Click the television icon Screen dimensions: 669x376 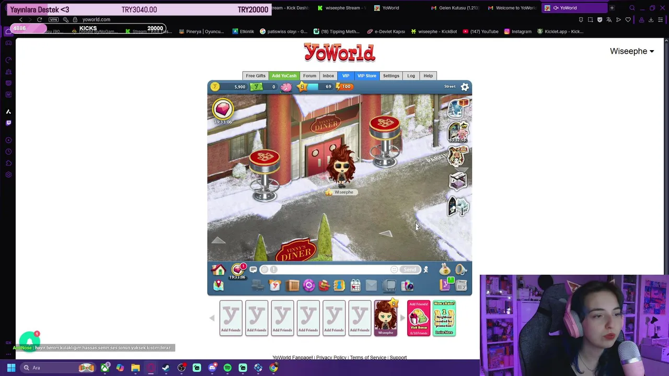[x=389, y=286]
